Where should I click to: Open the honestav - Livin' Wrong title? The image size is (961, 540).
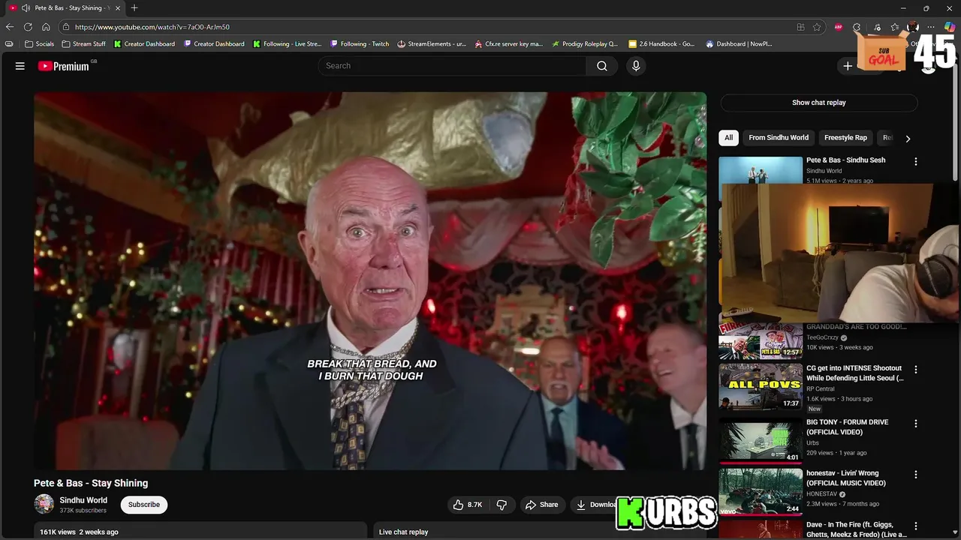(846, 478)
